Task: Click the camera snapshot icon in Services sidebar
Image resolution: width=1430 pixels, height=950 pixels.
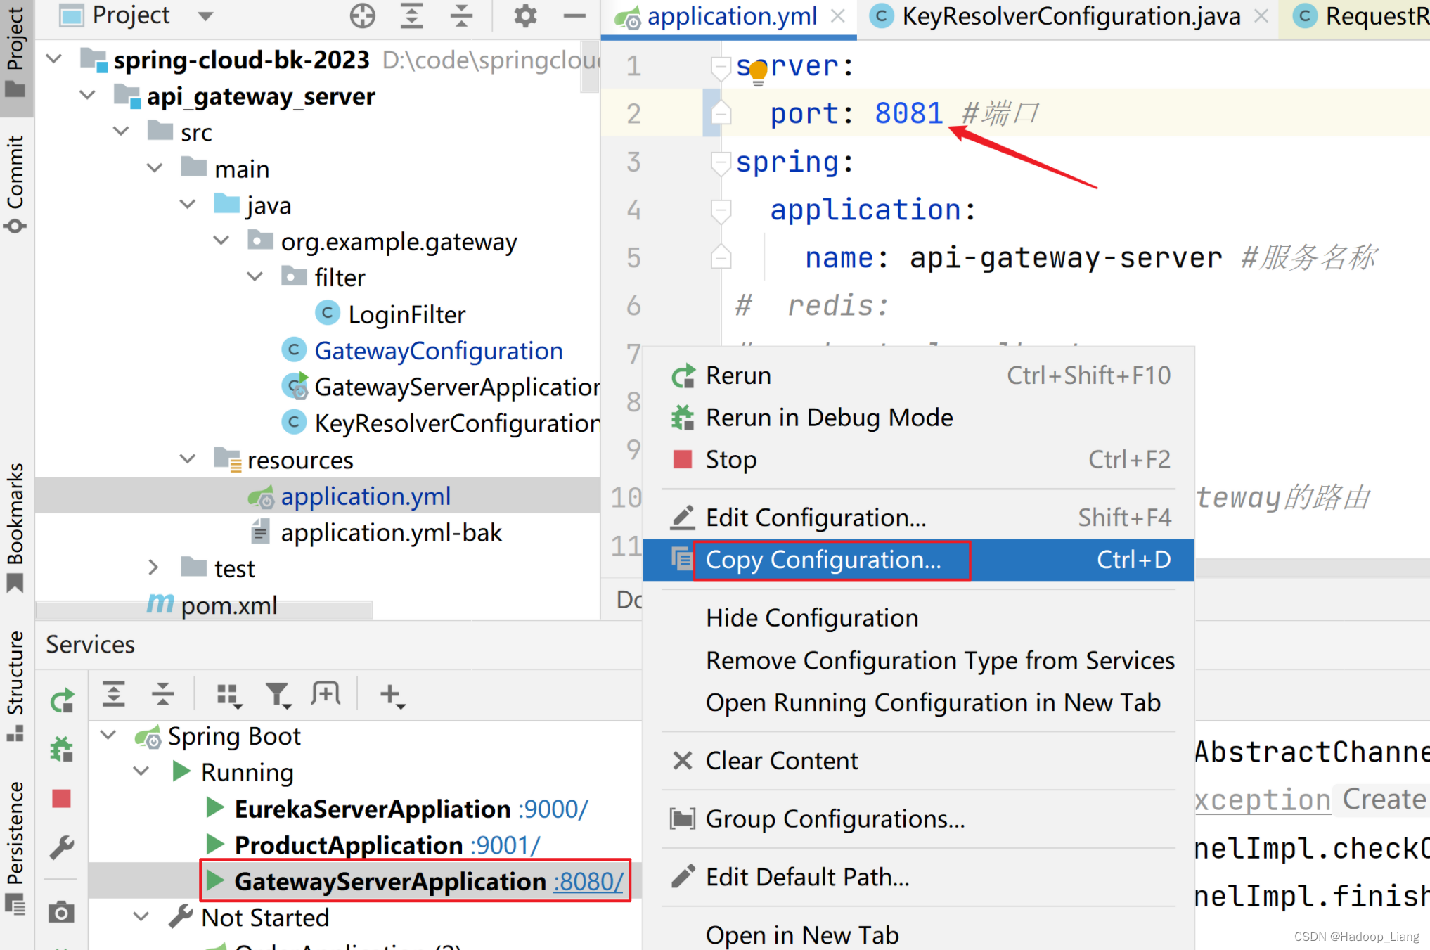Action: [62, 912]
